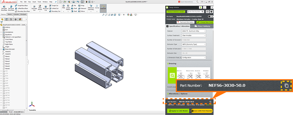Open the Extrusion Type dropdown
293x115 pixels.
194,44
